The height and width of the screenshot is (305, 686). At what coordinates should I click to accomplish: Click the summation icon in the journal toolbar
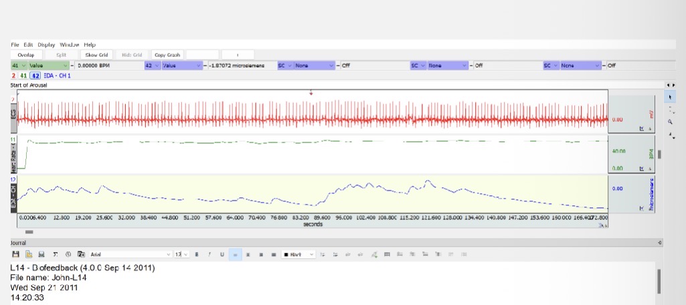pyautogui.click(x=55, y=255)
